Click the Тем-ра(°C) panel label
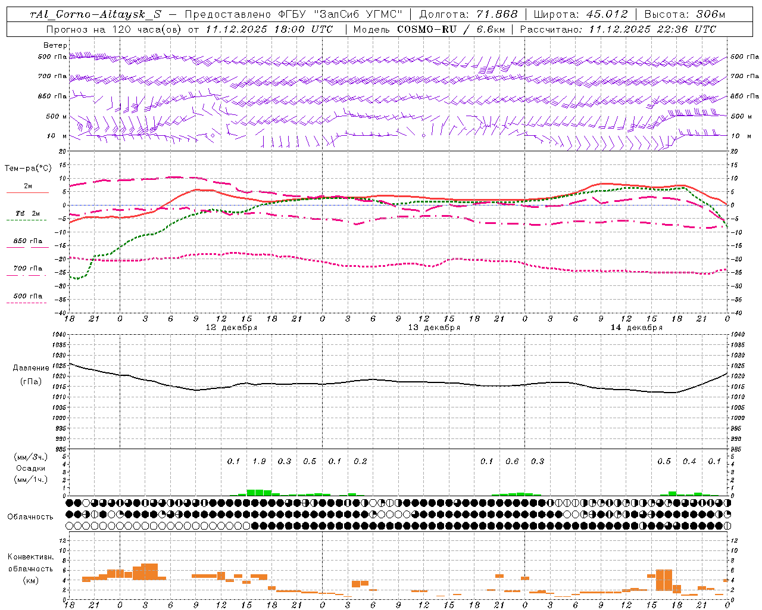The height and width of the screenshot is (610, 762). pyautogui.click(x=28, y=169)
